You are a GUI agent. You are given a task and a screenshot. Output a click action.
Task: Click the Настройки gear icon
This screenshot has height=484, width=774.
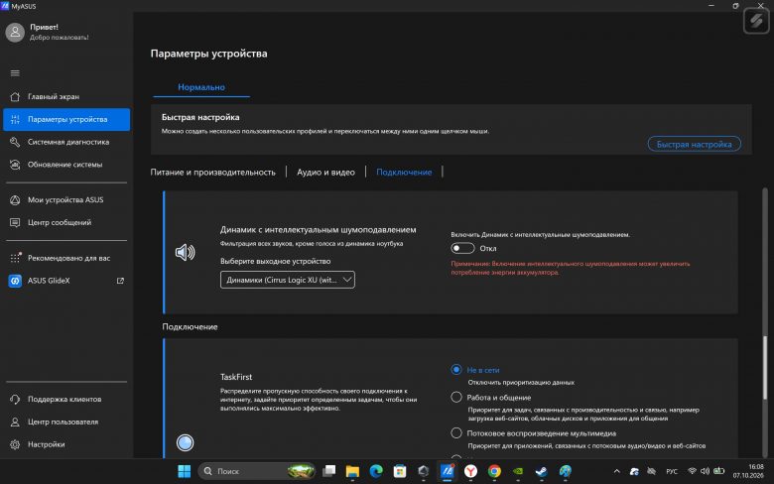click(15, 444)
